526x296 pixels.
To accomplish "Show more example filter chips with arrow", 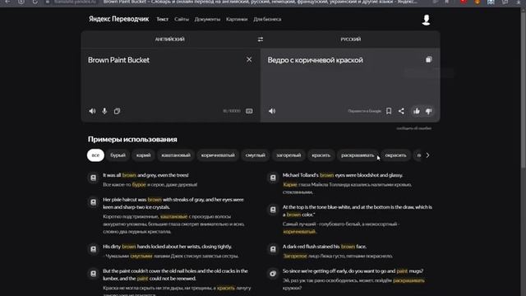I will [x=427, y=155].
